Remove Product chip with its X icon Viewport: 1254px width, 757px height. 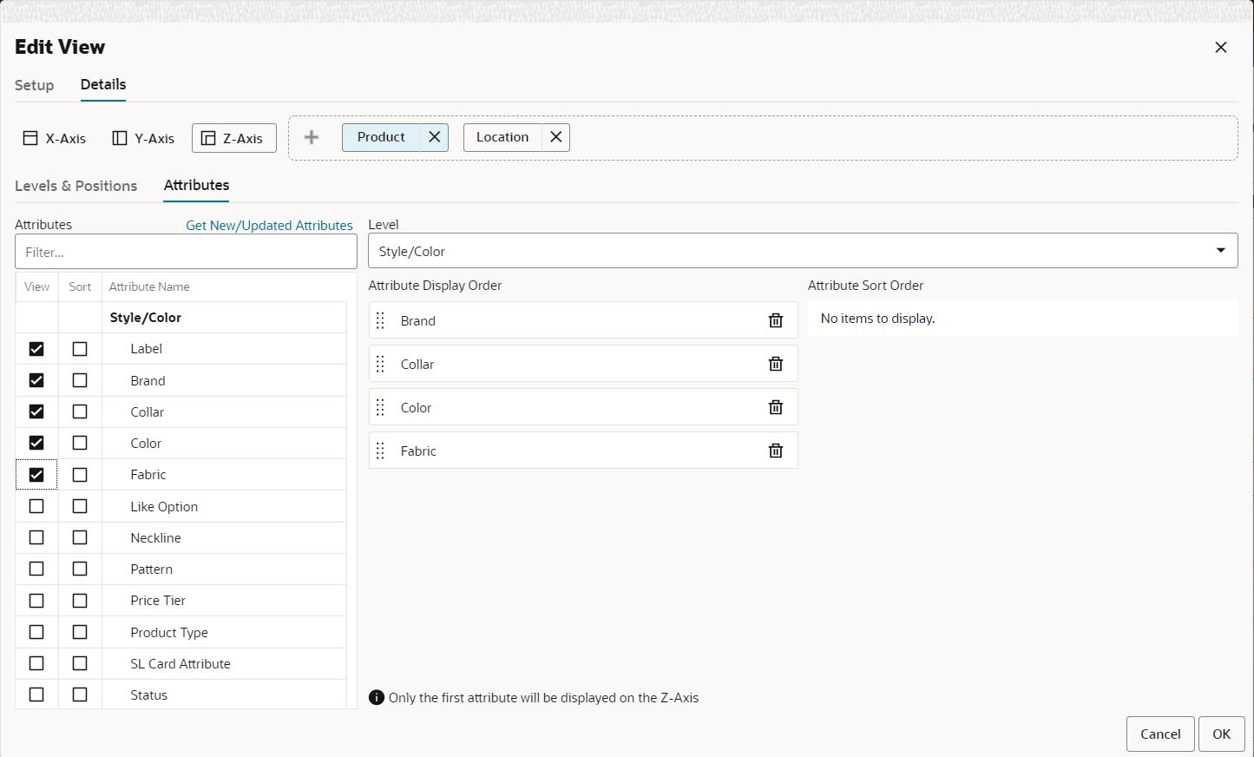(435, 137)
